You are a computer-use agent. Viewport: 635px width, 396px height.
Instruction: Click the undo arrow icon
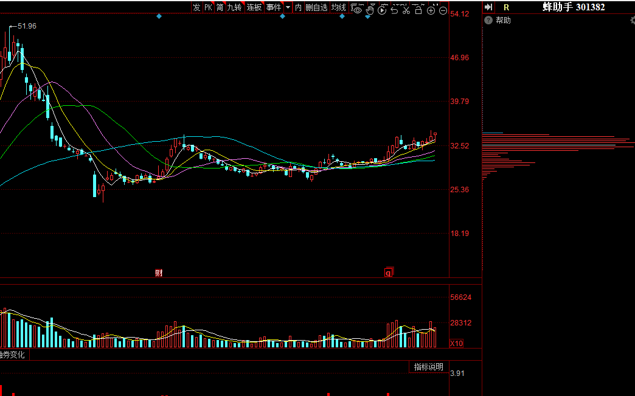(x=394, y=10)
